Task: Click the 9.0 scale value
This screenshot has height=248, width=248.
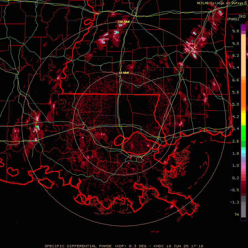Action: click(236, 43)
